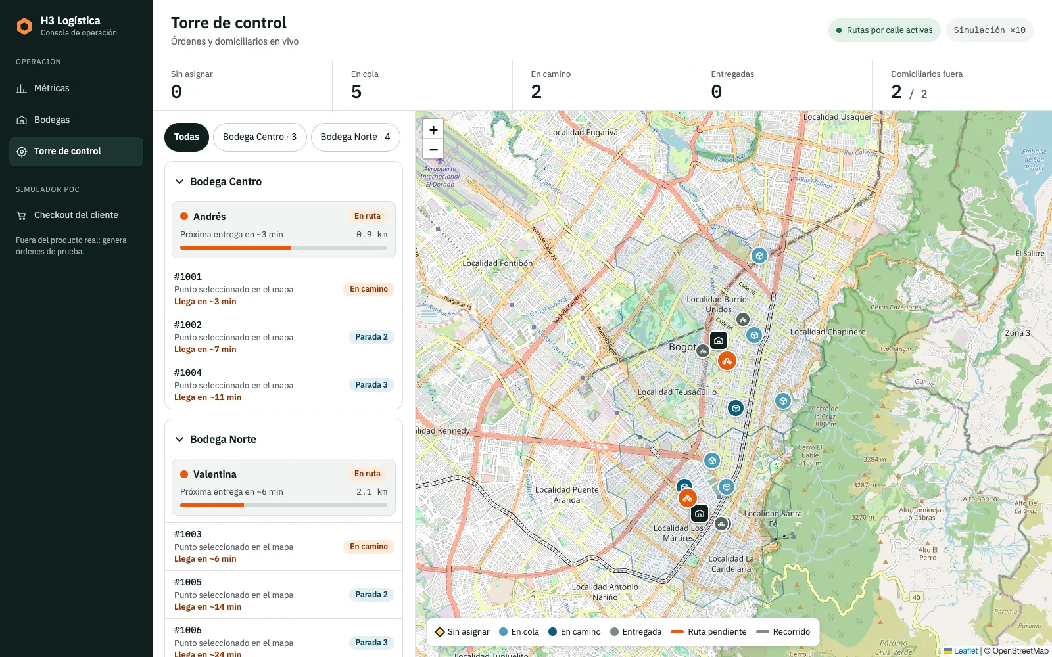Zoom in on the map
The width and height of the screenshot is (1052, 657).
pyautogui.click(x=433, y=130)
